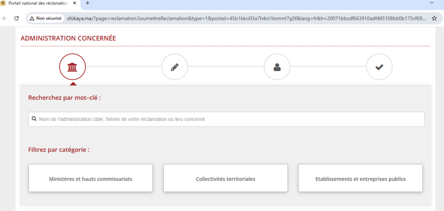Click the administration building step icon
Image resolution: width=444 pixels, height=211 pixels.
coord(72,67)
